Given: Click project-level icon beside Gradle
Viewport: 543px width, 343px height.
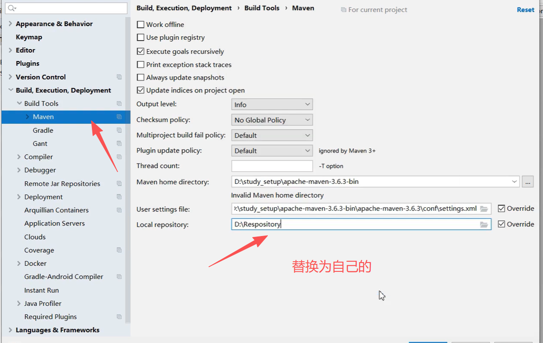Looking at the screenshot, I should coord(119,130).
